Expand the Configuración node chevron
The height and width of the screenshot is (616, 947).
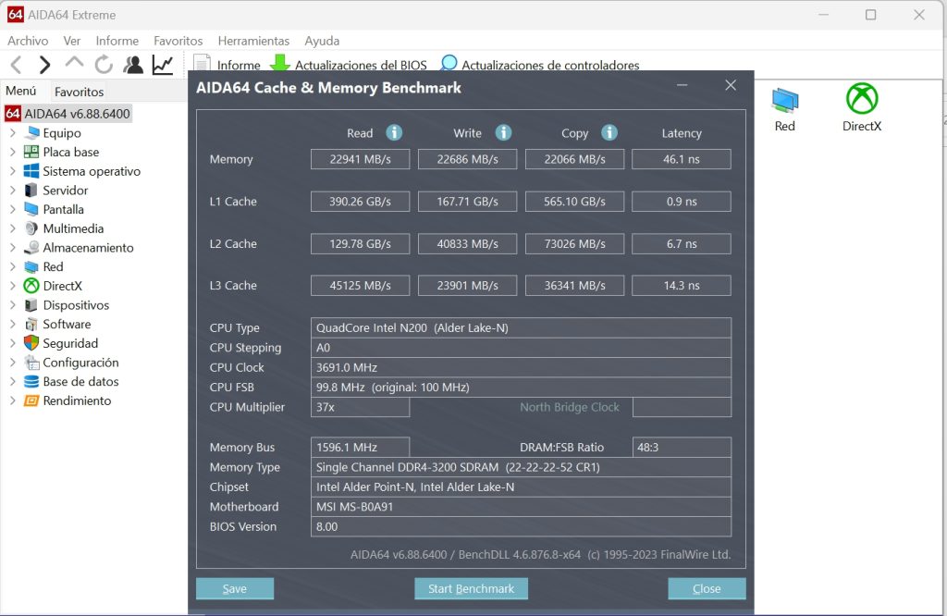(13, 363)
